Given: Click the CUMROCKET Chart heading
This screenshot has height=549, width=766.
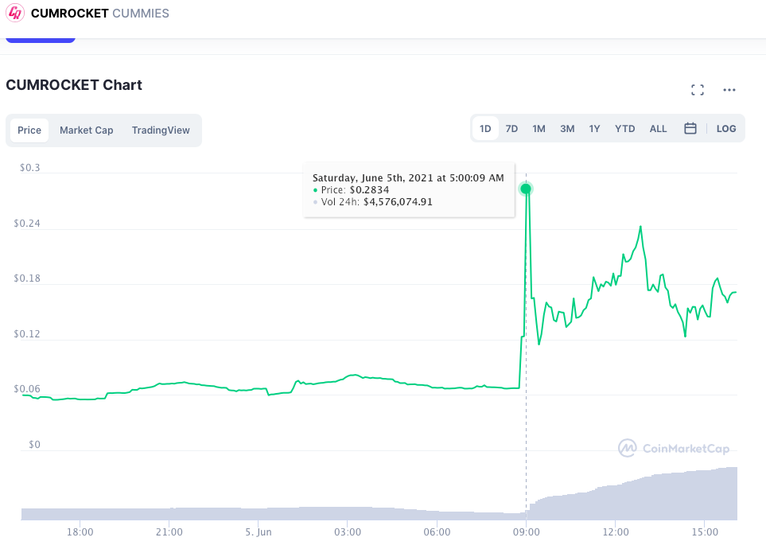Looking at the screenshot, I should point(74,85).
